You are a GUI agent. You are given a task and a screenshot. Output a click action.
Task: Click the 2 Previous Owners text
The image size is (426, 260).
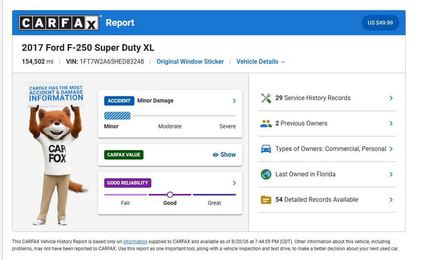point(301,124)
